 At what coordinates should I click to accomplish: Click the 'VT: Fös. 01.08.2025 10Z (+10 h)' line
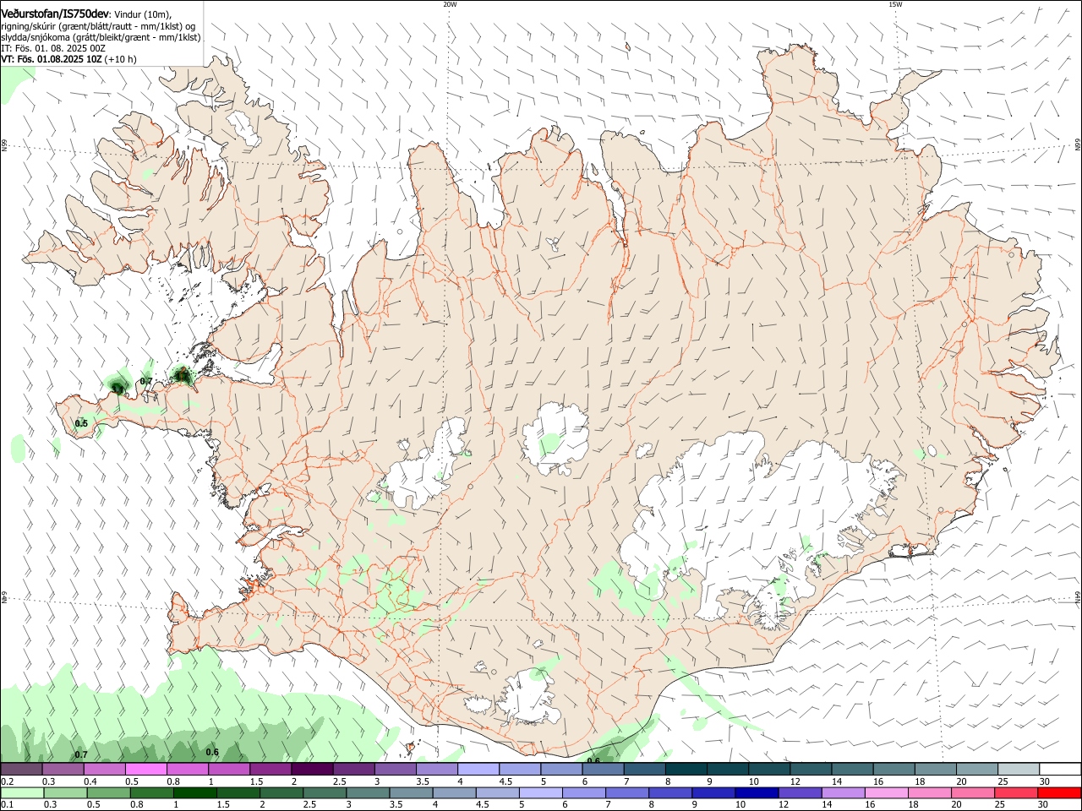coord(68,59)
